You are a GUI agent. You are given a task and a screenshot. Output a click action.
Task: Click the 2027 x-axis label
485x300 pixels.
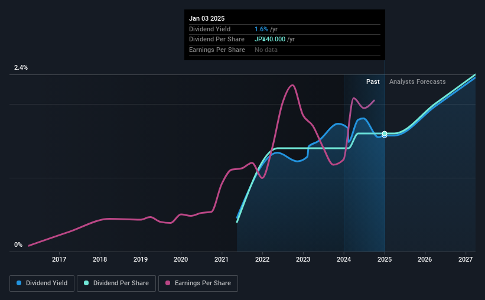(466, 259)
